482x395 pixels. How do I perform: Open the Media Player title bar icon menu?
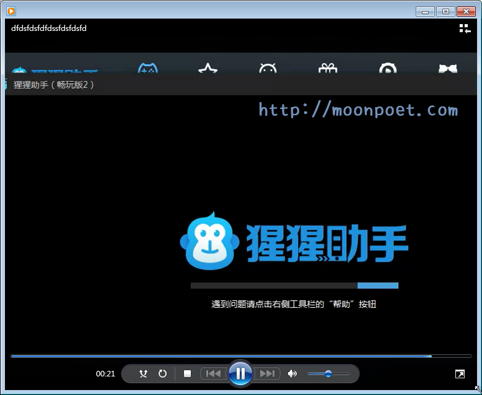11,11
